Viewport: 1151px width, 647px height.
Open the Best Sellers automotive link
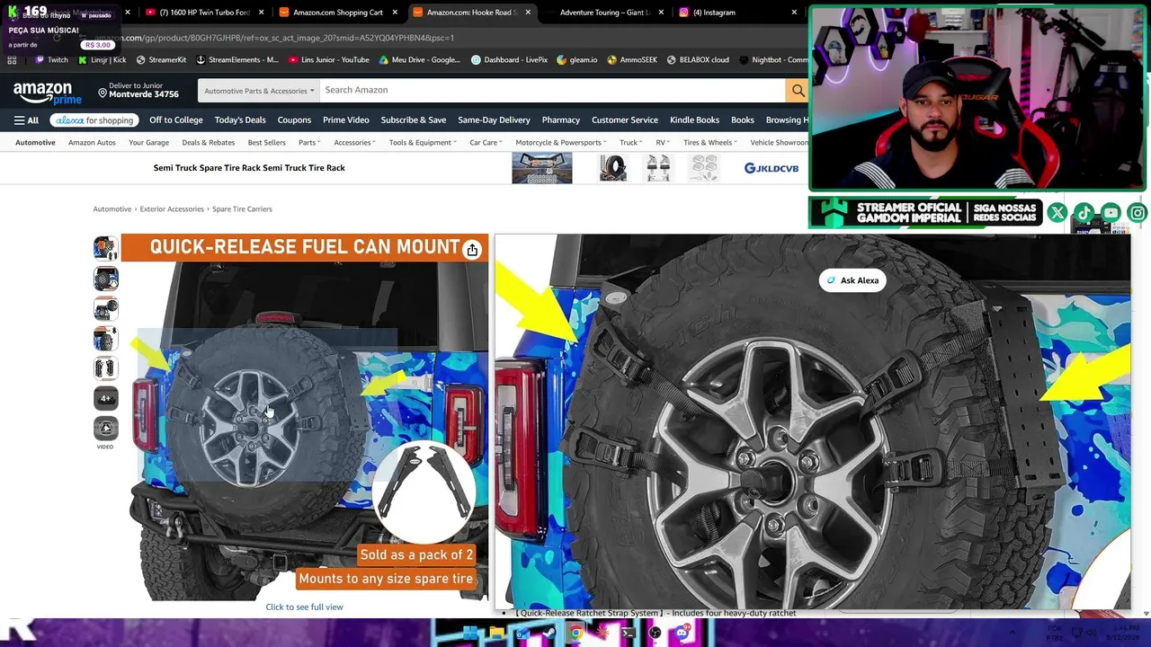pos(267,143)
